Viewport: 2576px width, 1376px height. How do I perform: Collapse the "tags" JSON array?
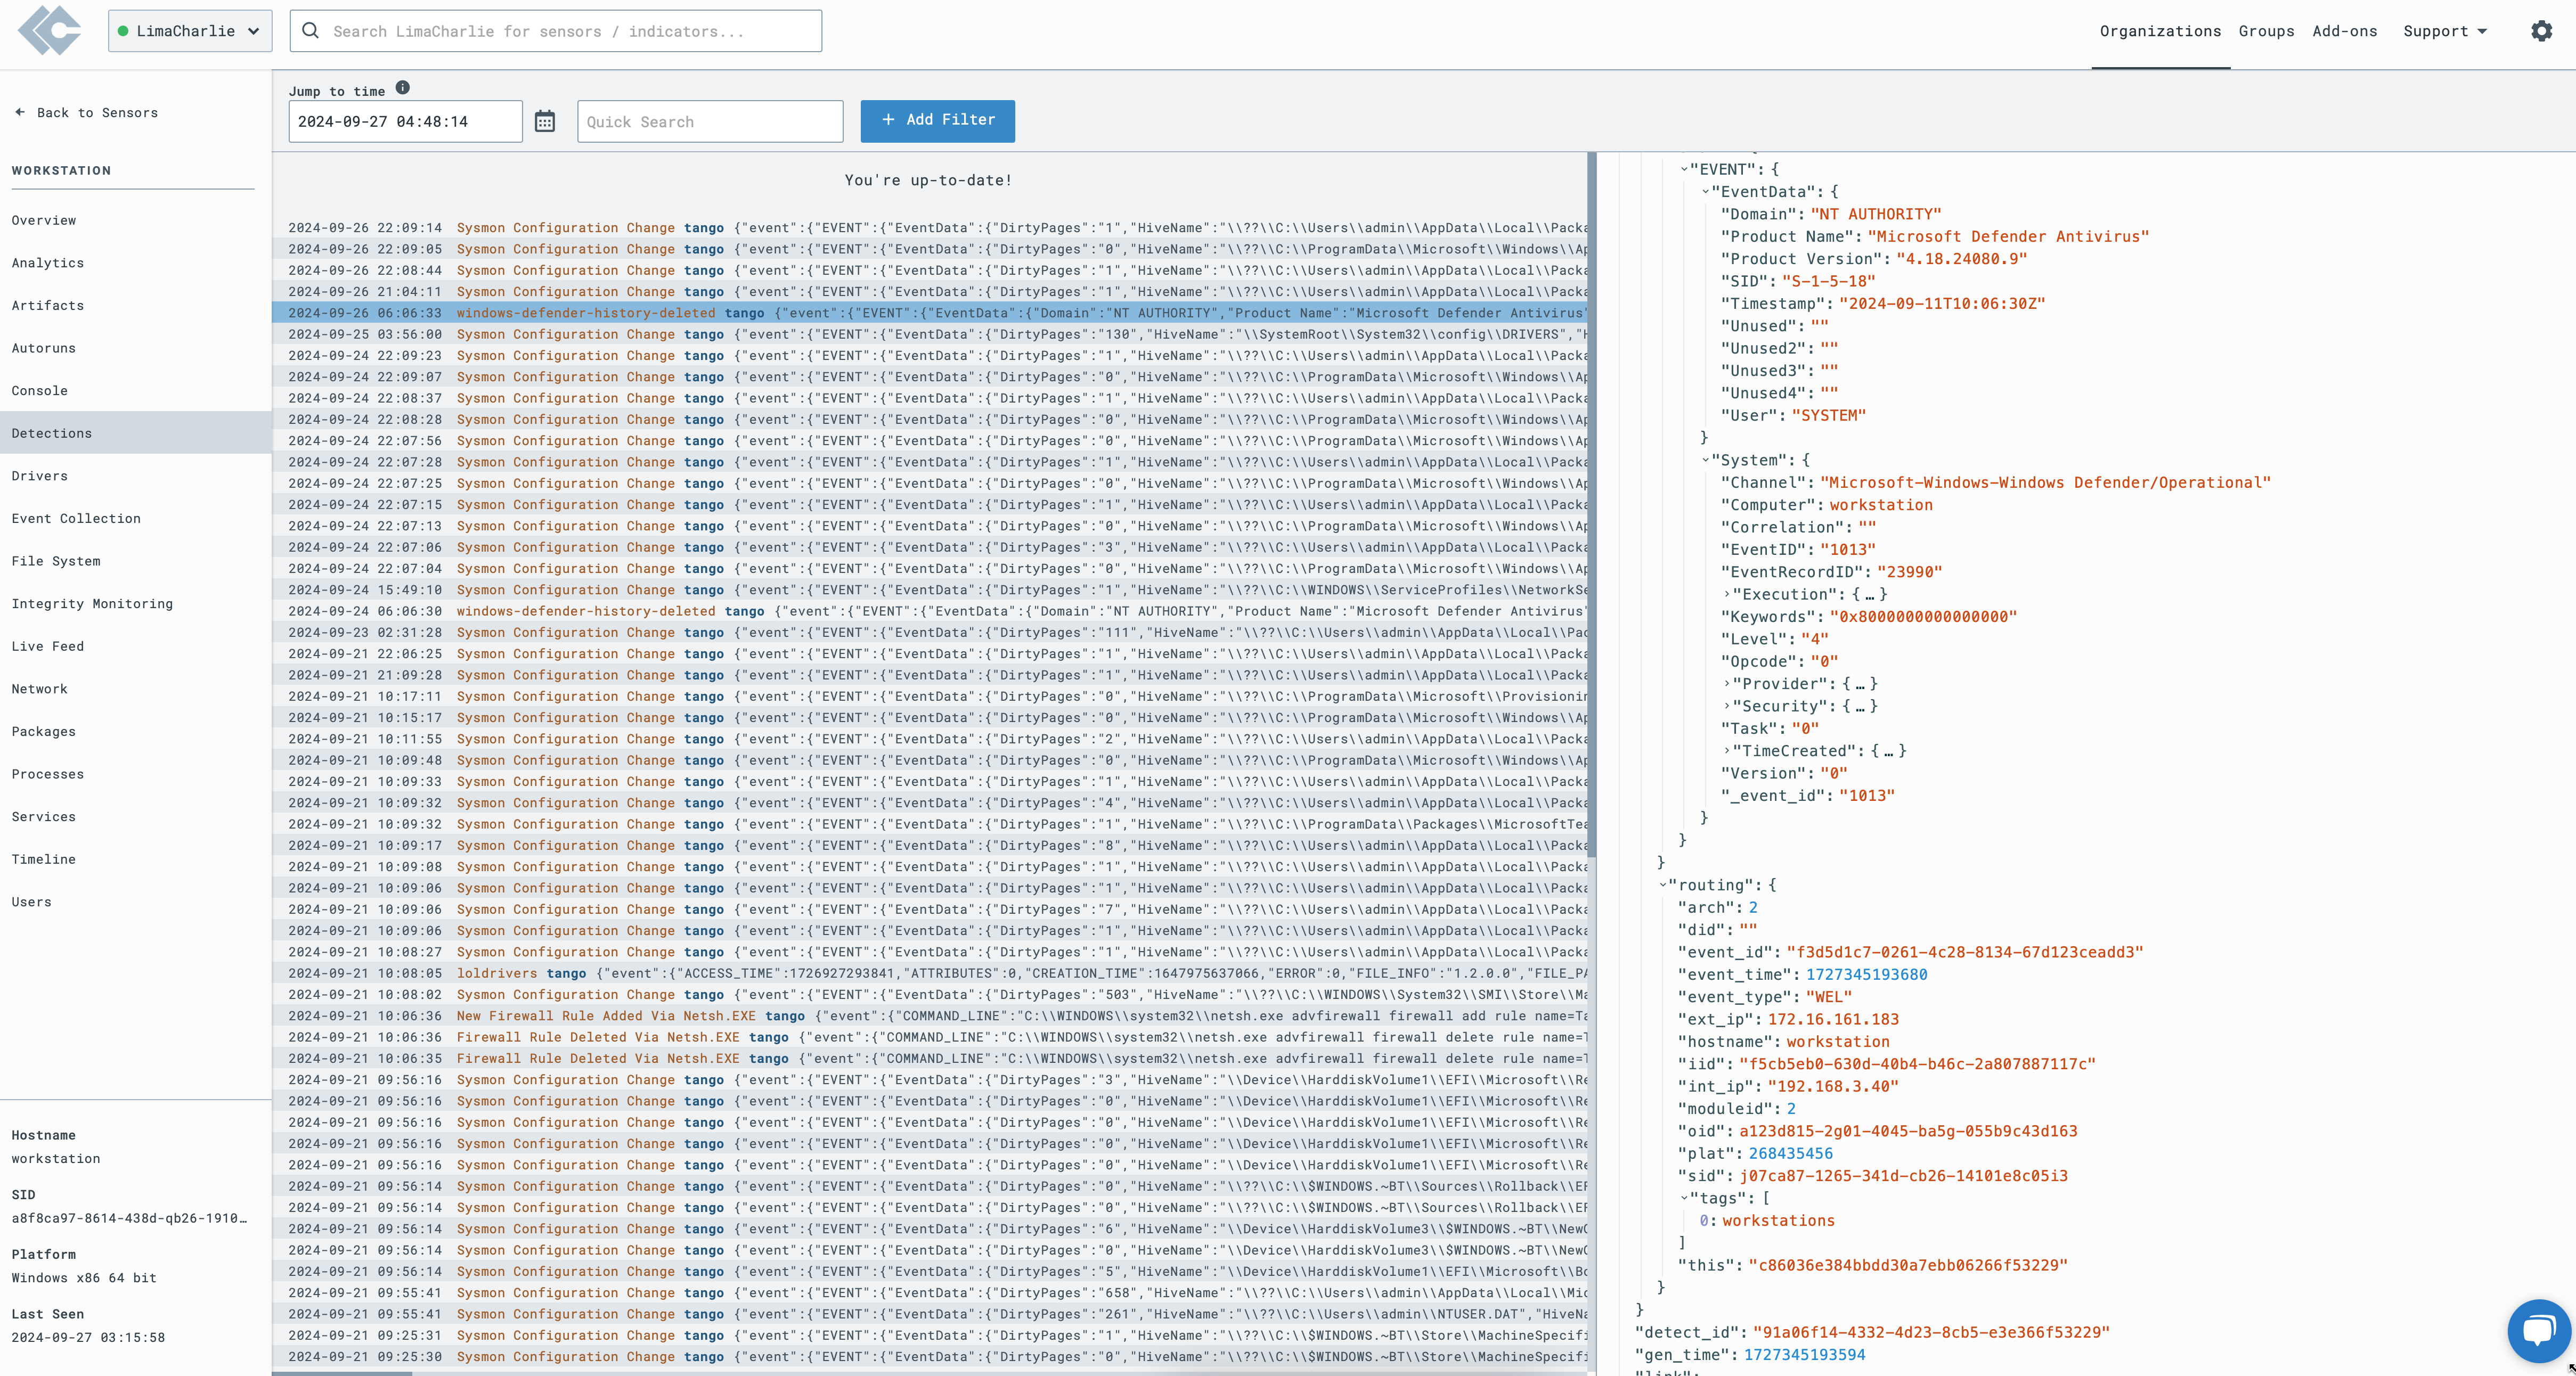click(1685, 1198)
